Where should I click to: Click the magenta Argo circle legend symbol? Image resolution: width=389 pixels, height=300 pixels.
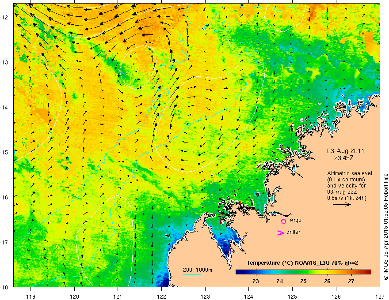click(x=283, y=221)
